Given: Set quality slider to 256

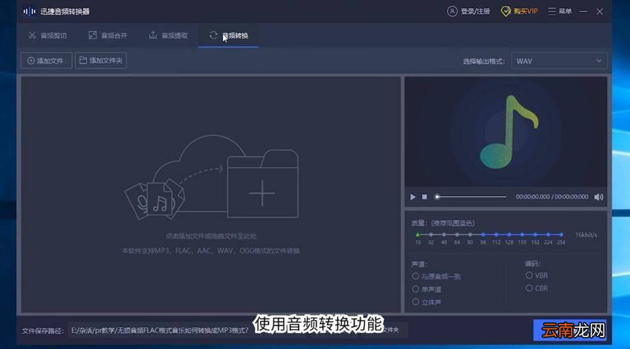Looking at the screenshot, I should coord(561,235).
